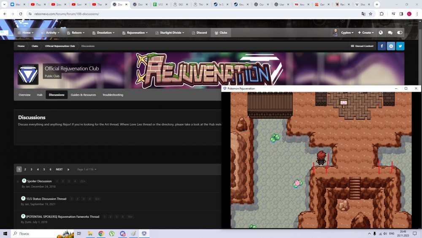Screen dimensions: 422x238
Task: Bookmark this page with the star icon
Action: click(x=371, y=14)
